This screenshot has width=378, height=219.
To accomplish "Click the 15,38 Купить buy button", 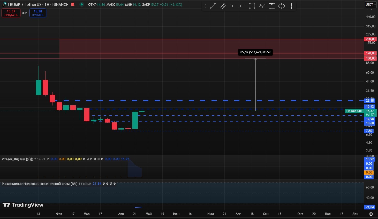I will point(38,13).
